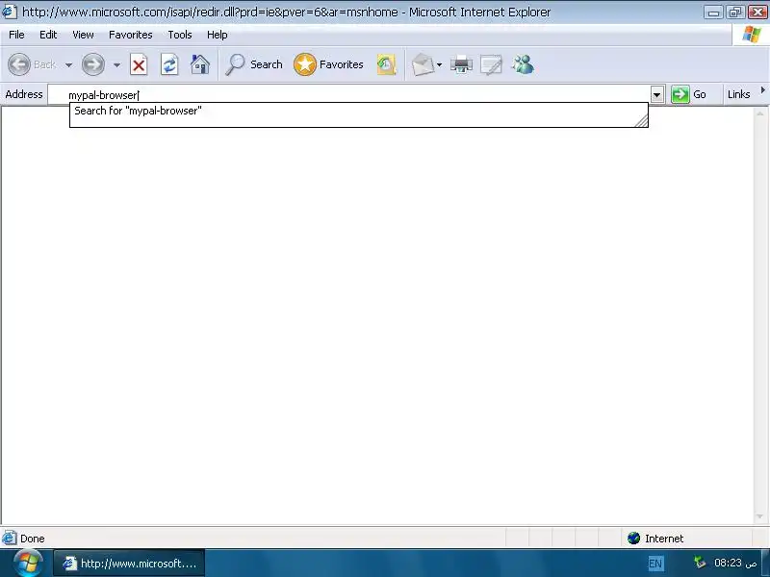Click the Edit page notepad icon

pos(491,64)
